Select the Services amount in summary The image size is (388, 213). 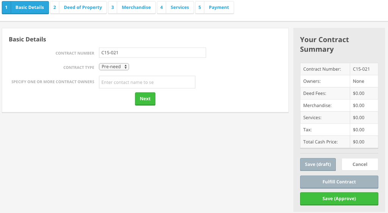tap(358, 118)
